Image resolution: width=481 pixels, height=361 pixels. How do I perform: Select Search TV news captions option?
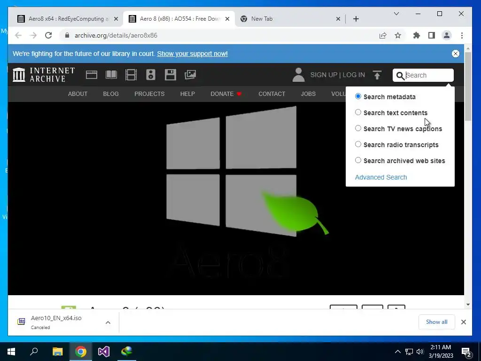point(358,128)
